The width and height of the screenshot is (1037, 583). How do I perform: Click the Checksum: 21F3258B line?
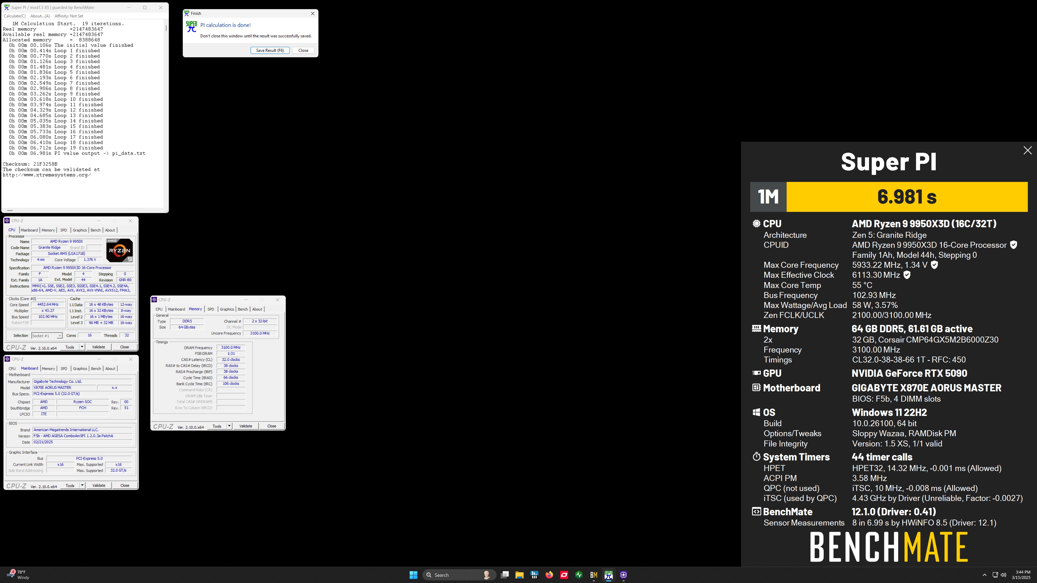pos(30,164)
